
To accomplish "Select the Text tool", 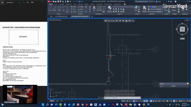I will coord(94,9).
